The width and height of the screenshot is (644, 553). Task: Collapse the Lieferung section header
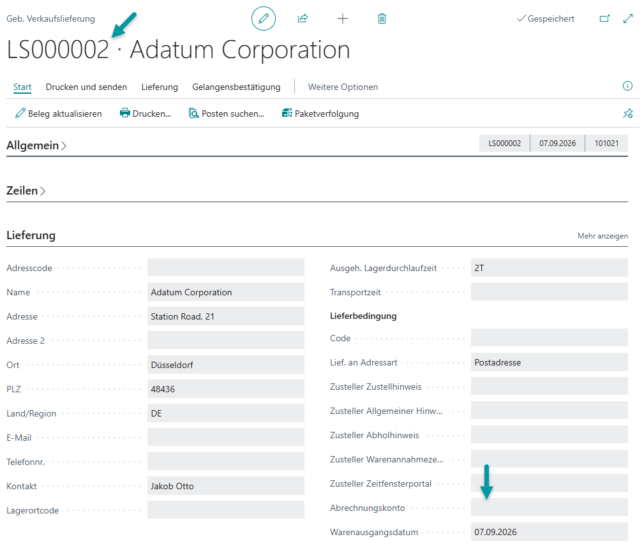tap(31, 235)
